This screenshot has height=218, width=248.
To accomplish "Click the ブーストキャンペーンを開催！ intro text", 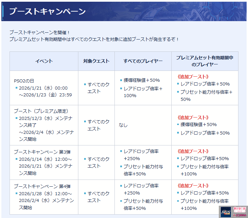I will coord(40,32).
